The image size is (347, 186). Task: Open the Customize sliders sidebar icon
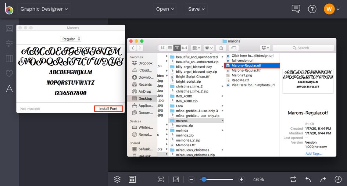coord(9,44)
